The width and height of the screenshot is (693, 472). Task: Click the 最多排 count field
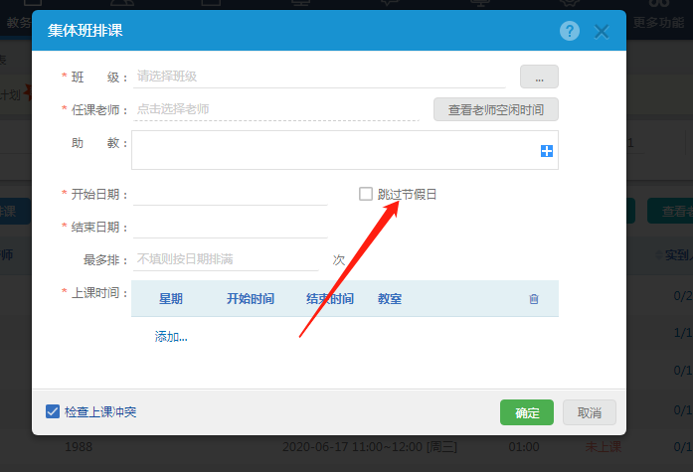click(226, 259)
